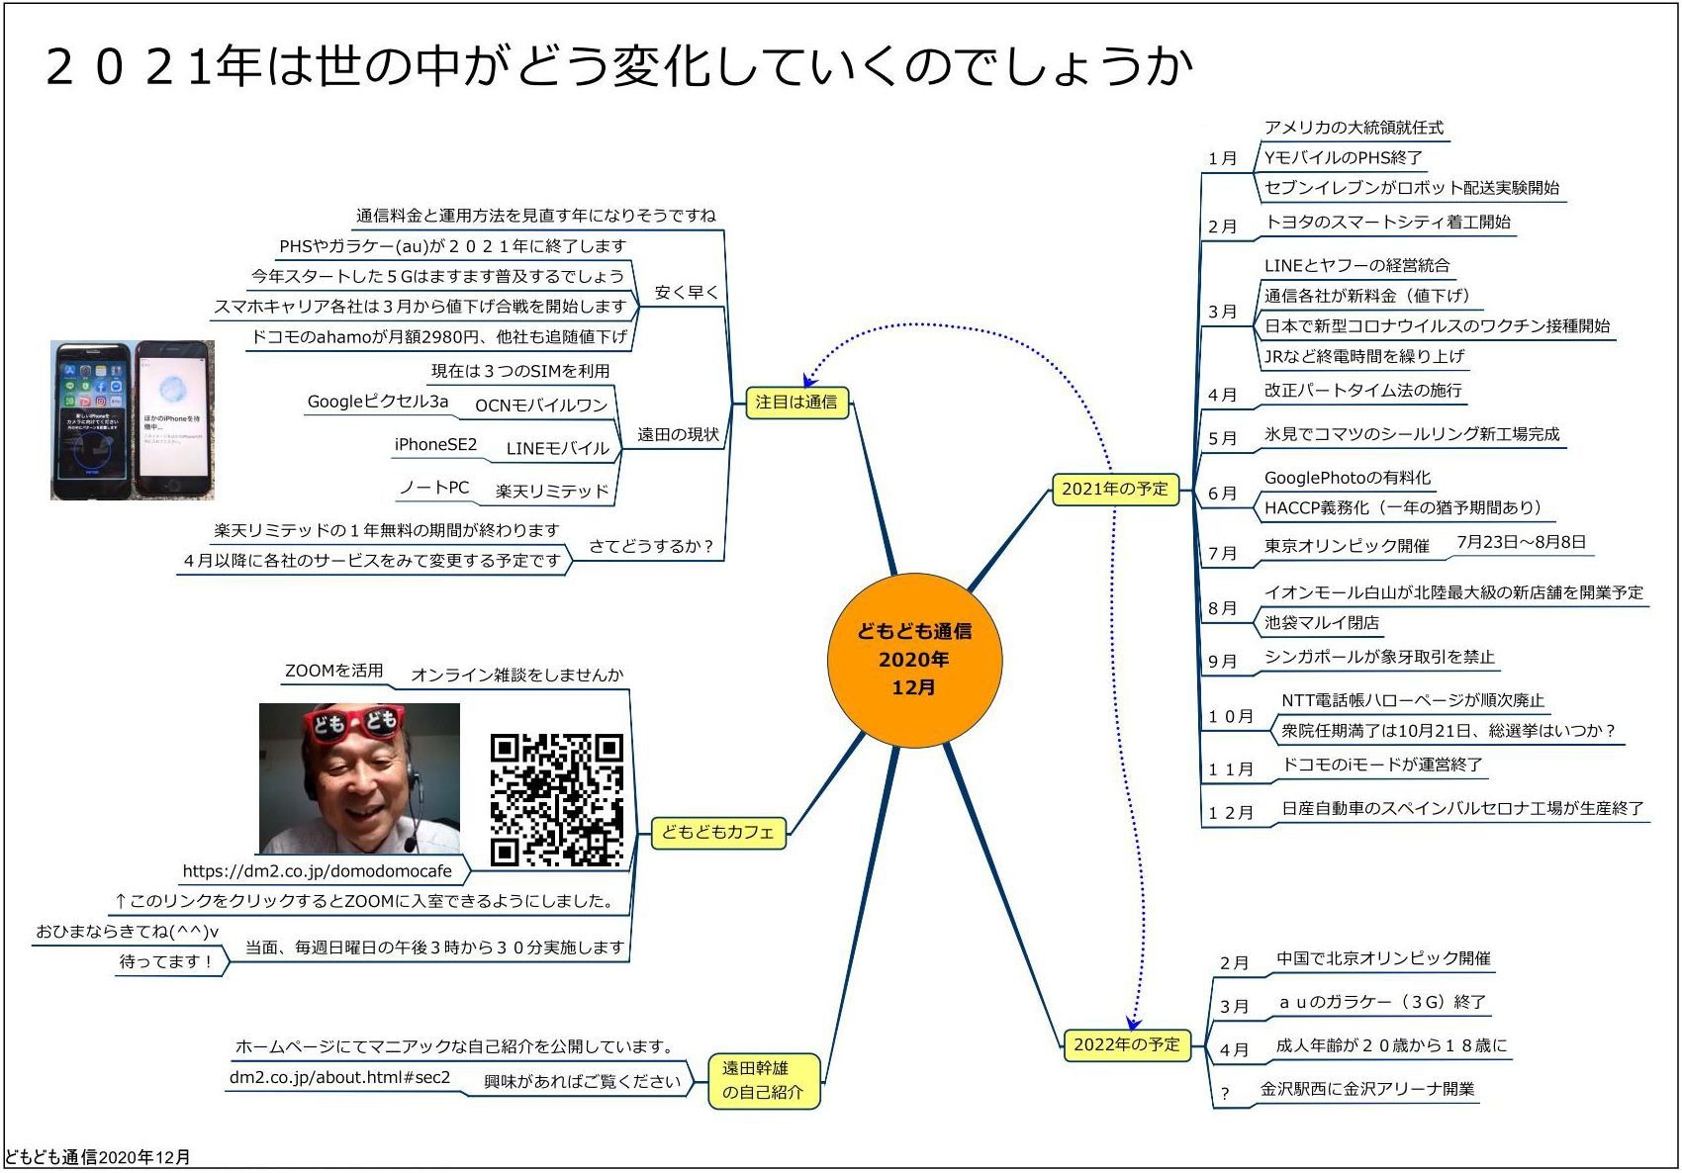The width and height of the screenshot is (1682, 1173).
Task: Click text 東京オリンピック開催
Action: 1346,546
